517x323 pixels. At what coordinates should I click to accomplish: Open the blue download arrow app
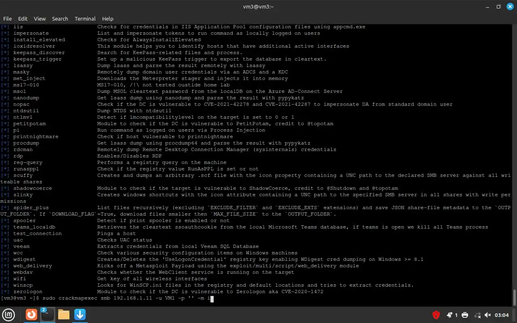pos(80,315)
